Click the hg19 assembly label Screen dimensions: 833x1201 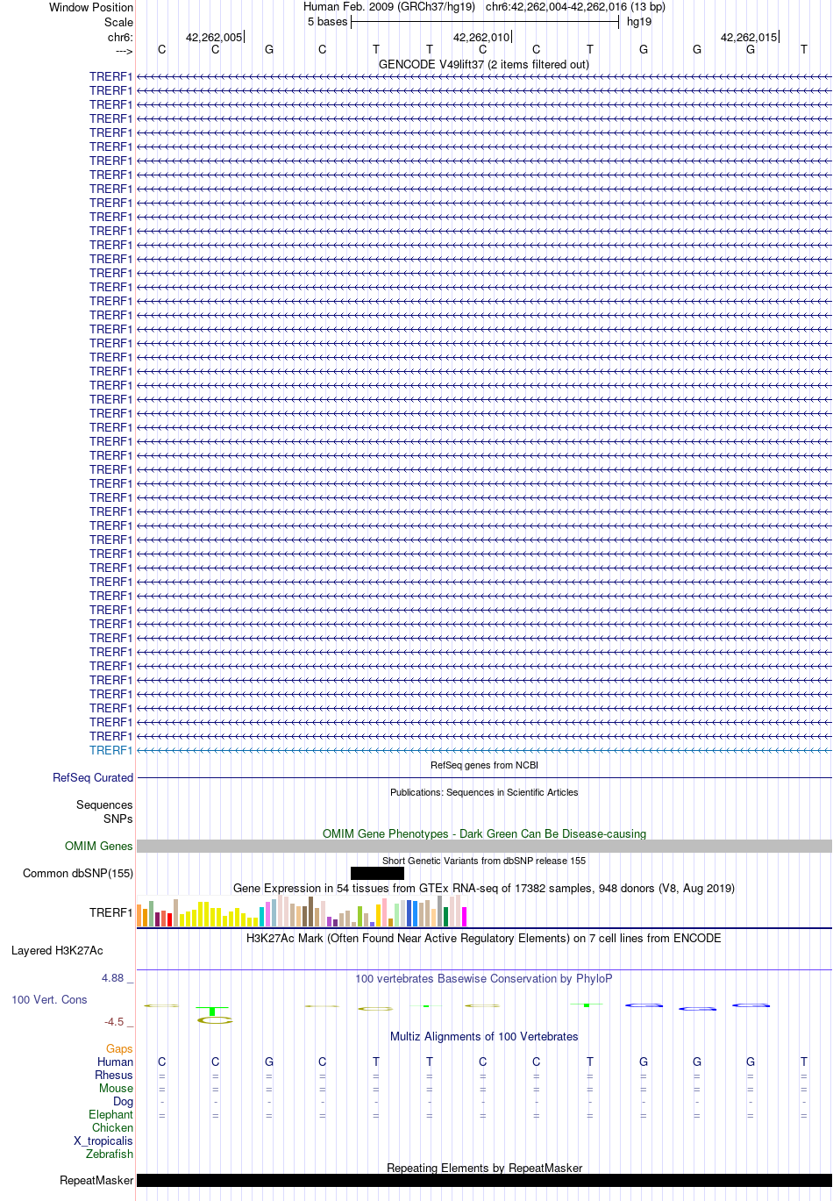tap(639, 22)
